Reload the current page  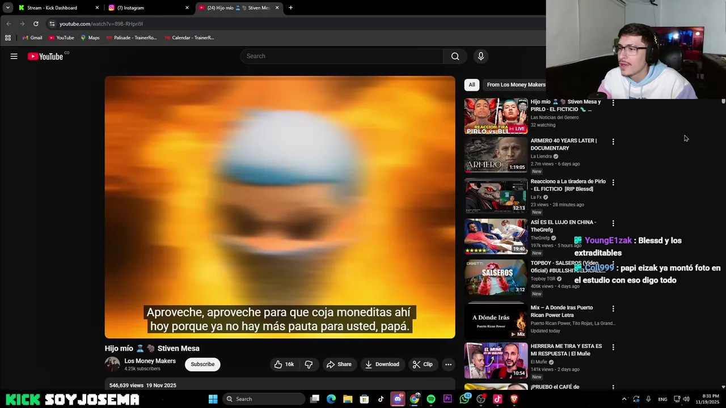(36, 24)
